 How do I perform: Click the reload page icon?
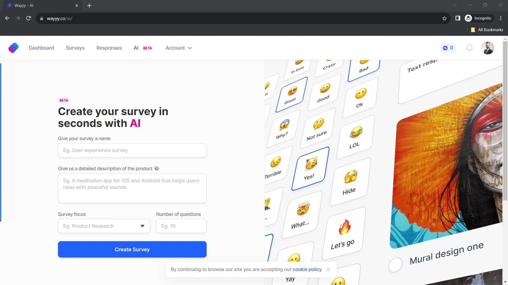click(29, 18)
